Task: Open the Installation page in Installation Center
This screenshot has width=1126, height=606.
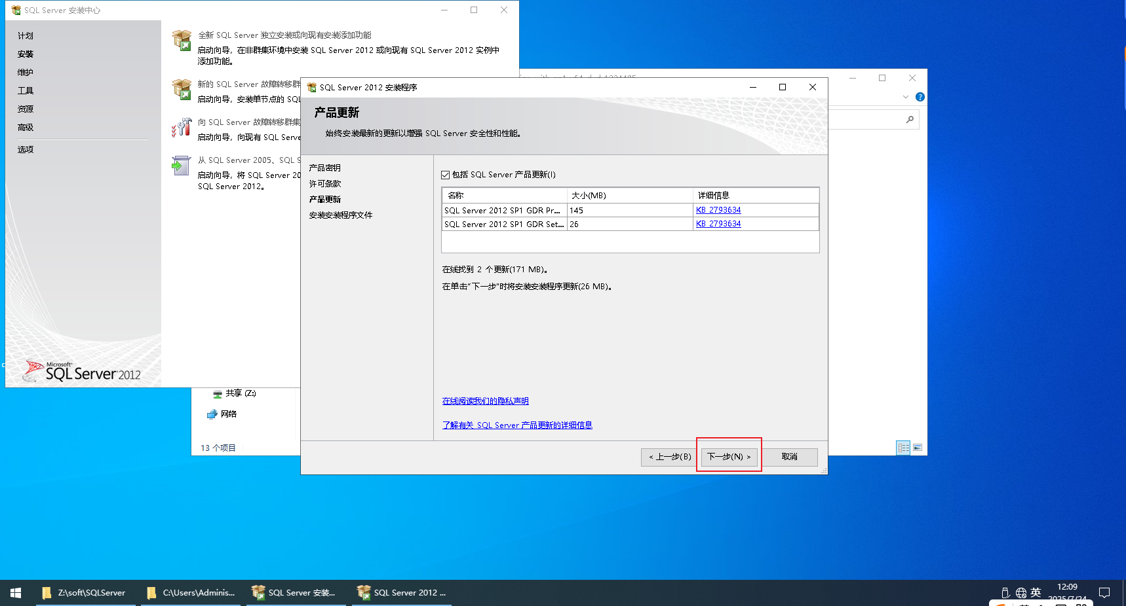Action: point(26,54)
